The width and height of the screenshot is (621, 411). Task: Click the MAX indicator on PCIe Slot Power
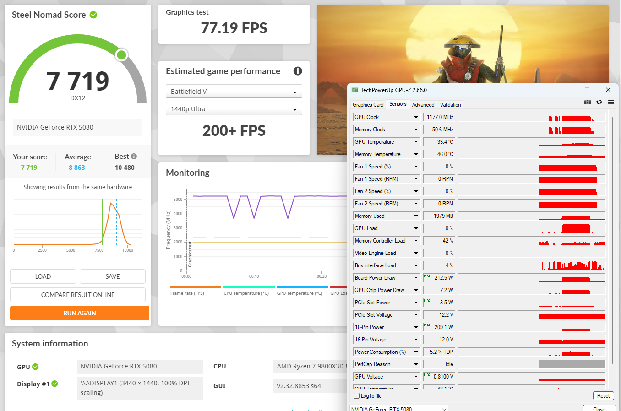[427, 301]
